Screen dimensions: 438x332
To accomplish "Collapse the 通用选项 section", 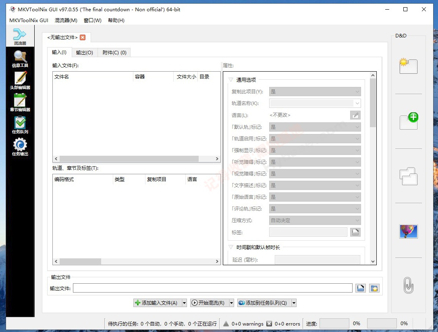I will tap(230, 79).
